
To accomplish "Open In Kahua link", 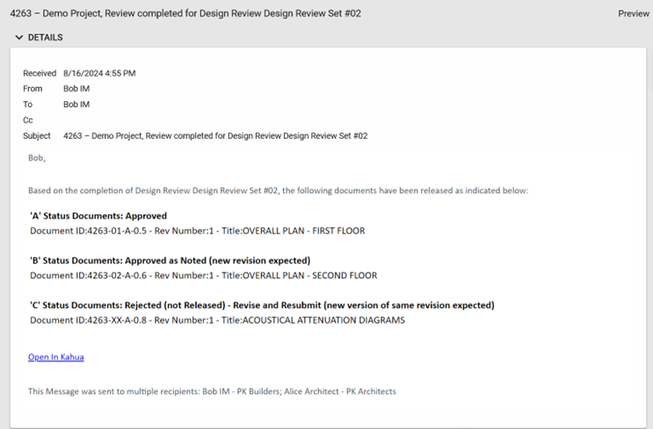I will (55, 357).
